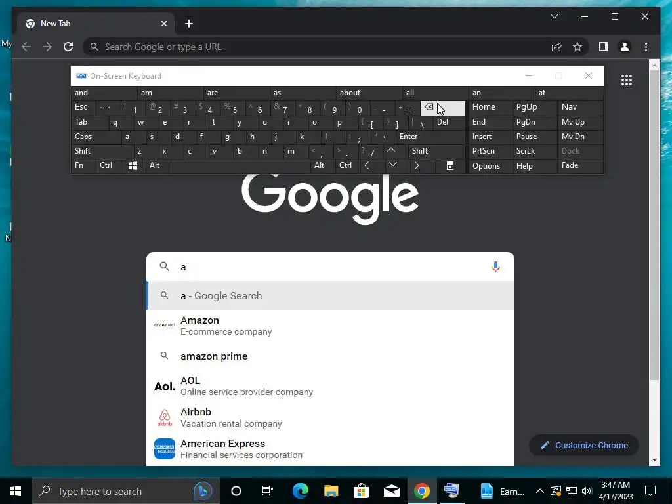Open the Chrome profile avatar icon

pos(625,47)
